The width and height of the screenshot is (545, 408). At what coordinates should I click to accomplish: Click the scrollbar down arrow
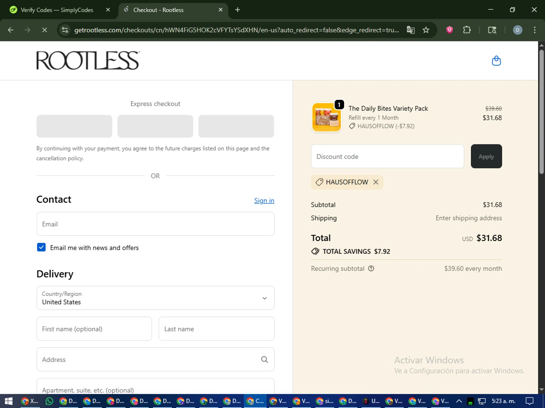click(541, 390)
